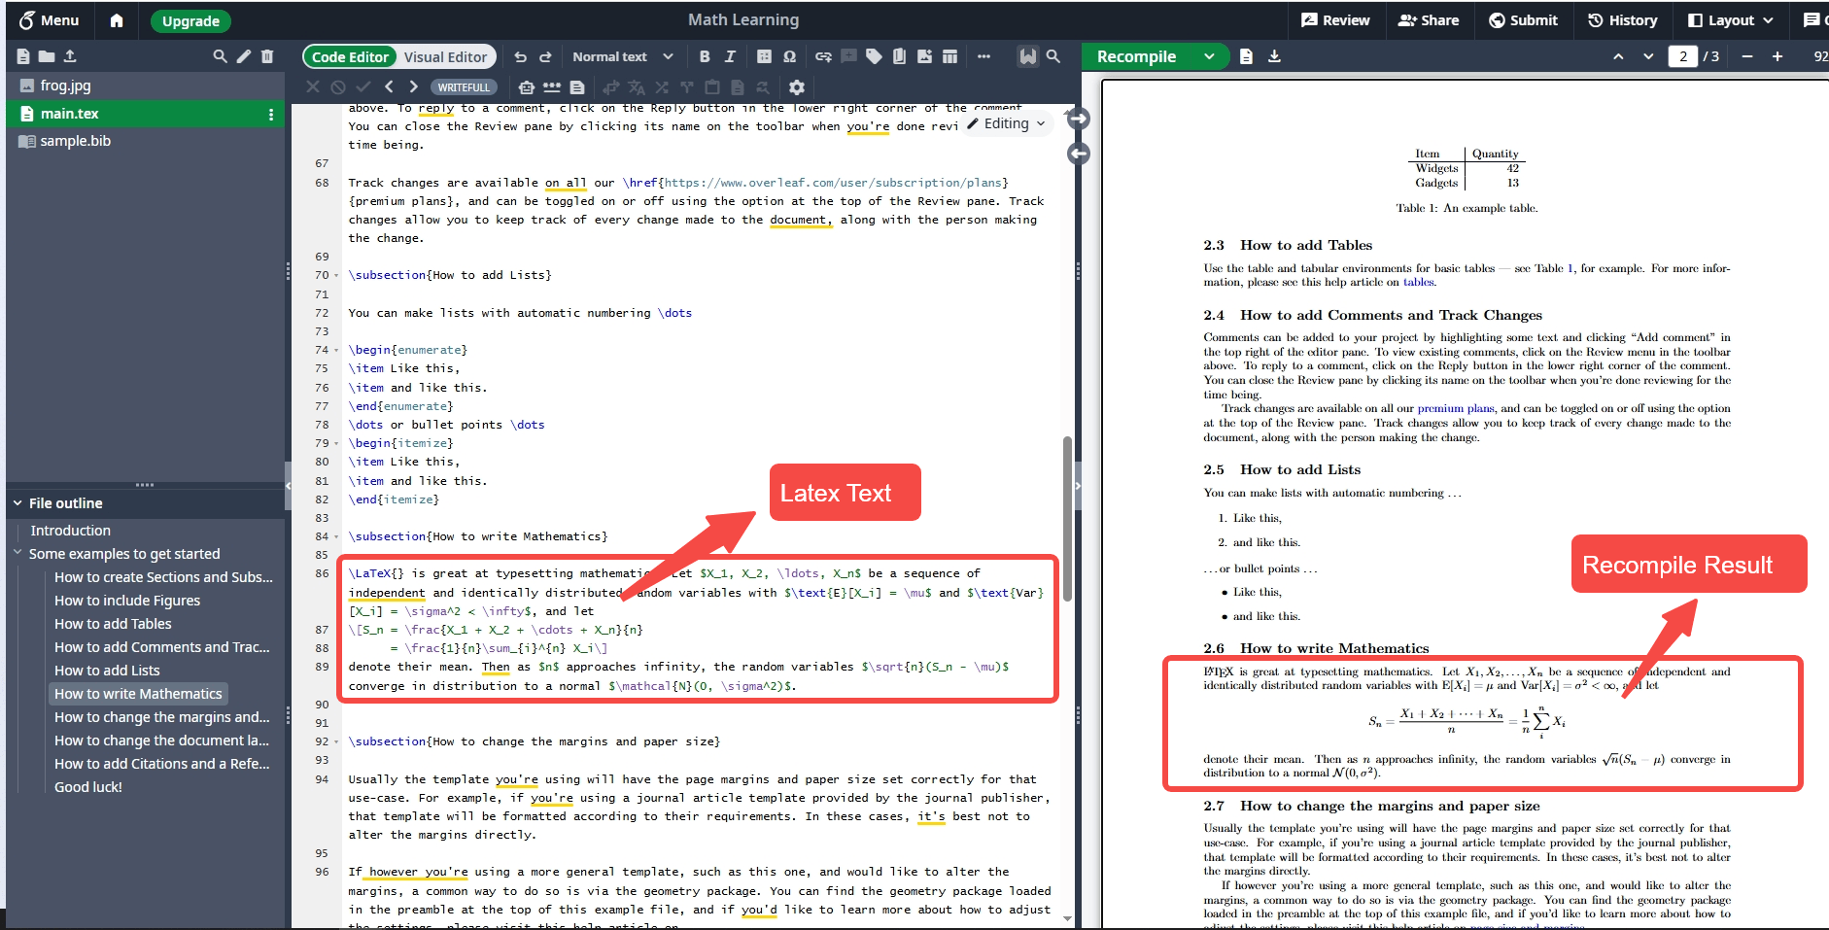
Task: Switch to the Visual Editor
Action: [445, 56]
